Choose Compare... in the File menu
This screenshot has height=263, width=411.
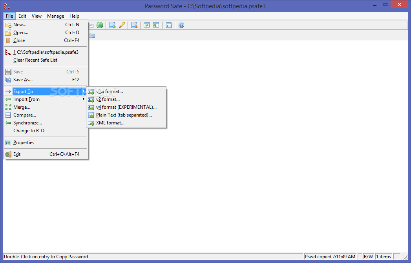(46, 115)
